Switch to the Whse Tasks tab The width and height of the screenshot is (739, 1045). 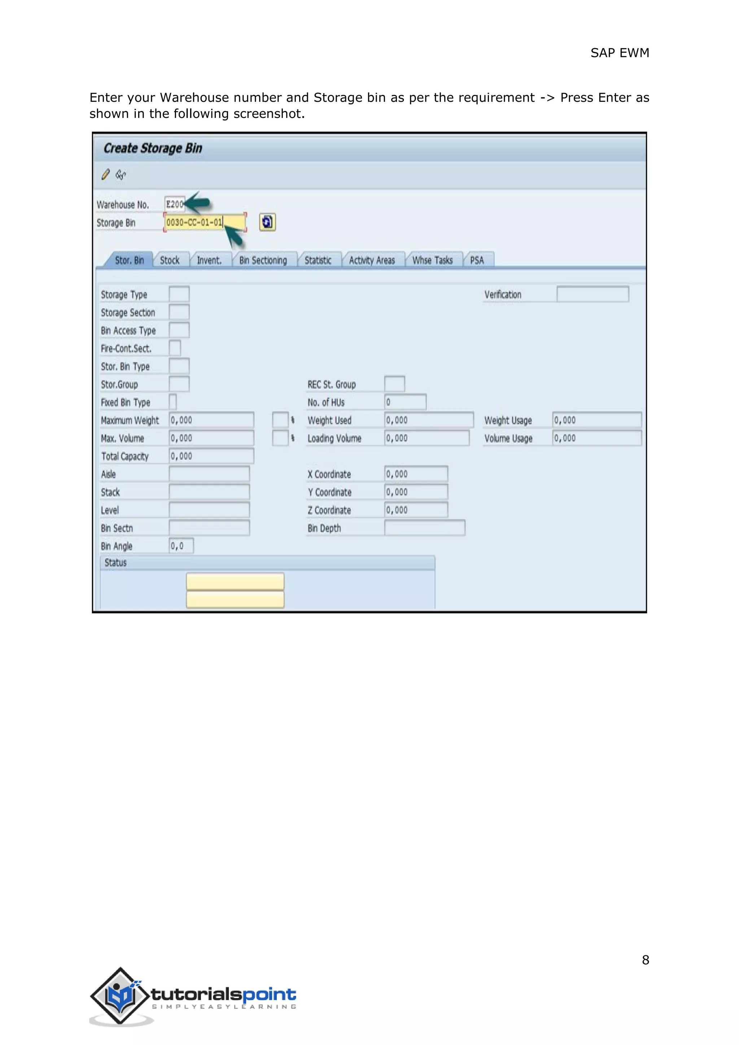click(432, 260)
